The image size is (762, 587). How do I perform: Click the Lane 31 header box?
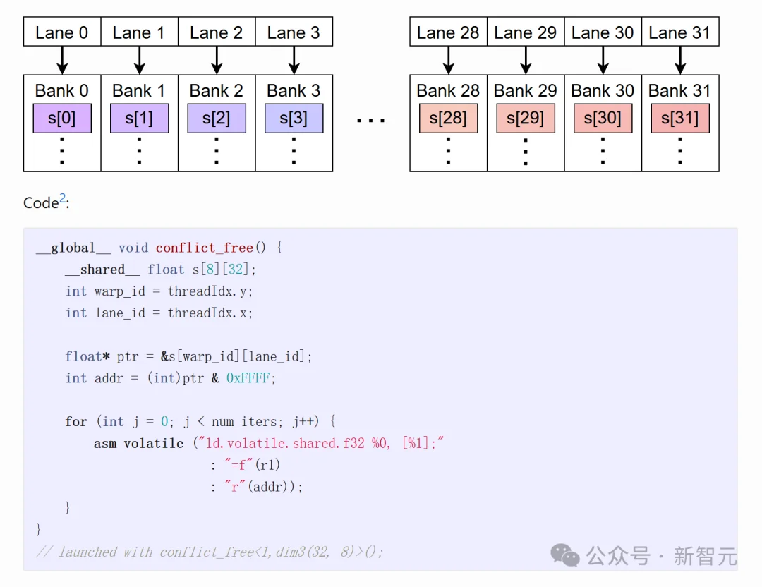pos(679,32)
